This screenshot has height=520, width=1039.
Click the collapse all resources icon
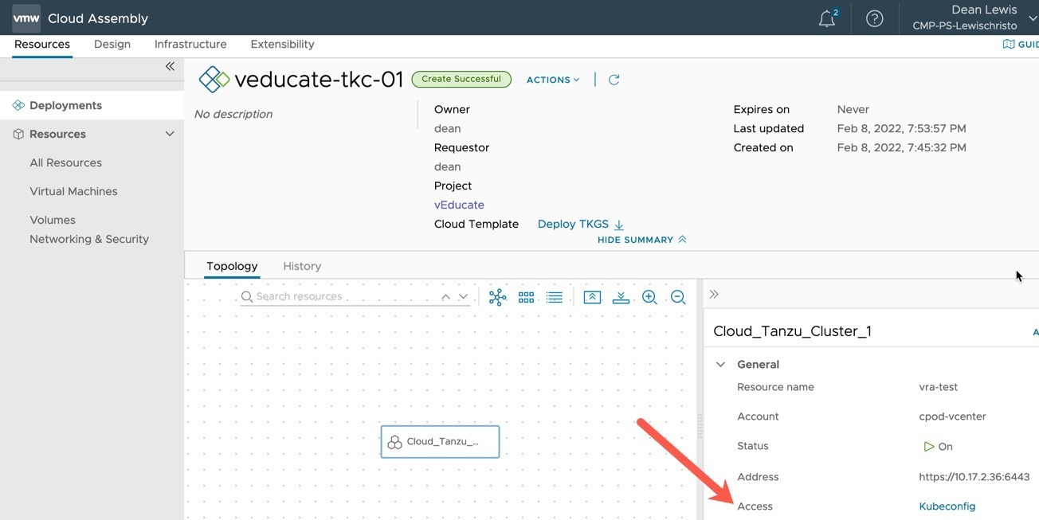point(592,297)
